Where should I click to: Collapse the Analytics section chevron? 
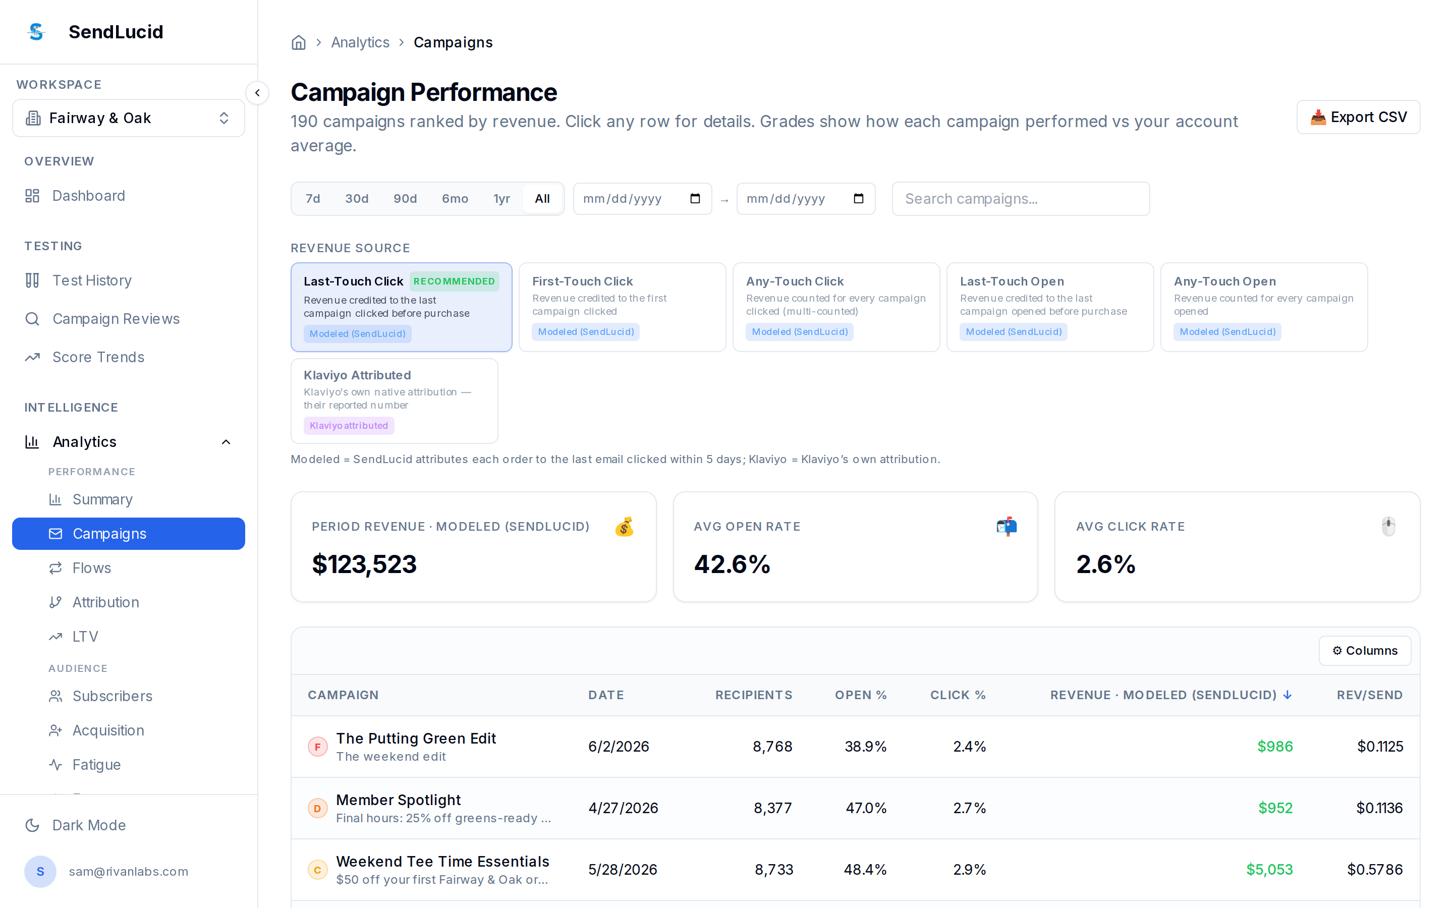[x=227, y=442]
